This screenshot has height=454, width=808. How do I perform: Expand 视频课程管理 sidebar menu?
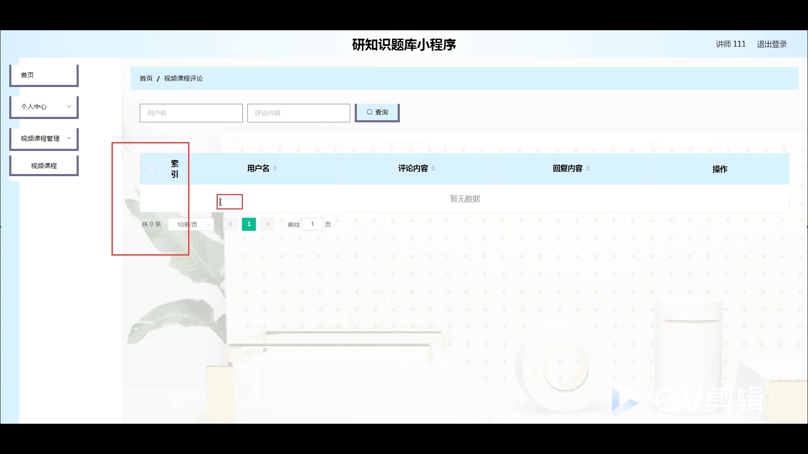44,138
